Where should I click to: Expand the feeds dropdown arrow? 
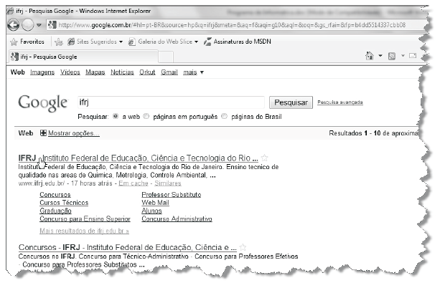(403, 56)
